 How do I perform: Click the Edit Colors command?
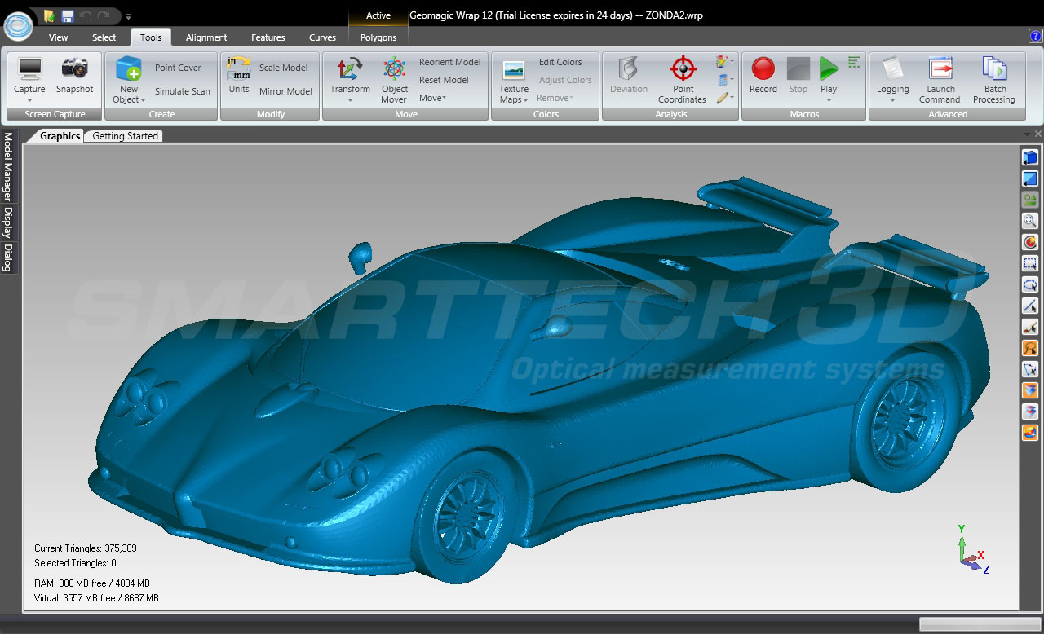pyautogui.click(x=560, y=62)
